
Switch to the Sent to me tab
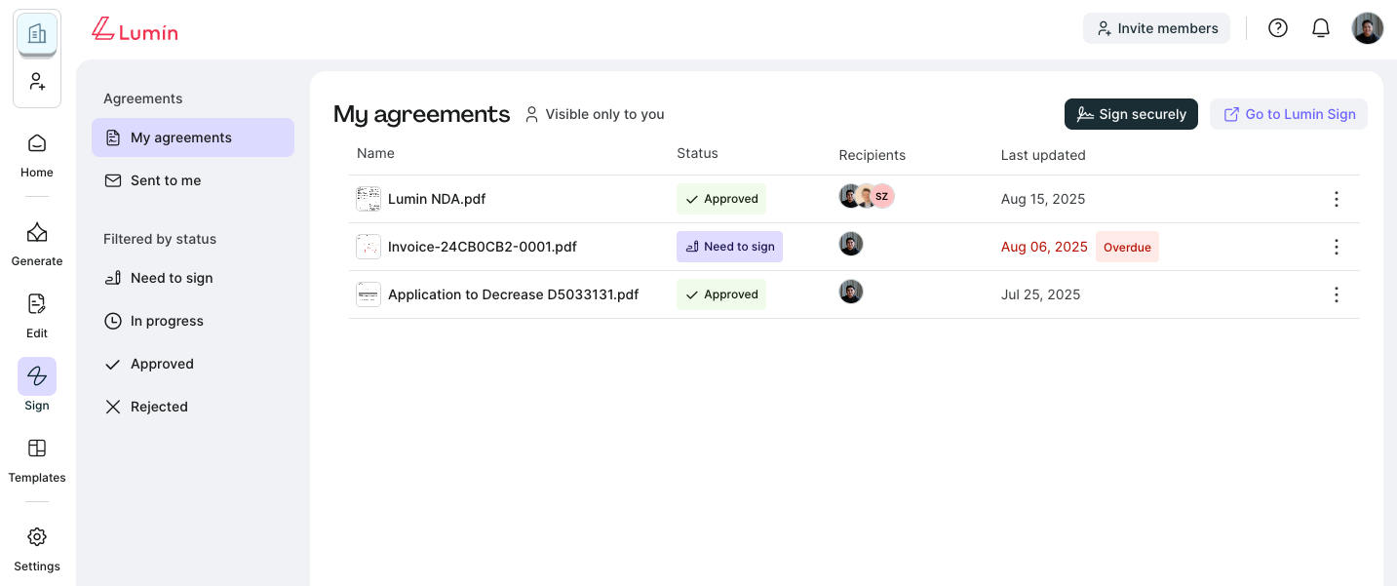[166, 180]
